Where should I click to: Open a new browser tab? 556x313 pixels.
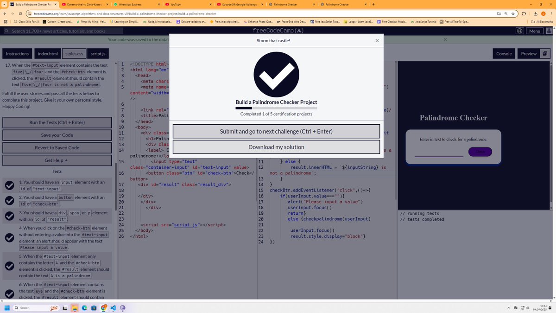pyautogui.click(x=373, y=4)
